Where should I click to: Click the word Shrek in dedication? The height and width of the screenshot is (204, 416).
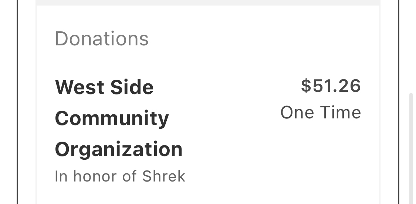coord(163,176)
